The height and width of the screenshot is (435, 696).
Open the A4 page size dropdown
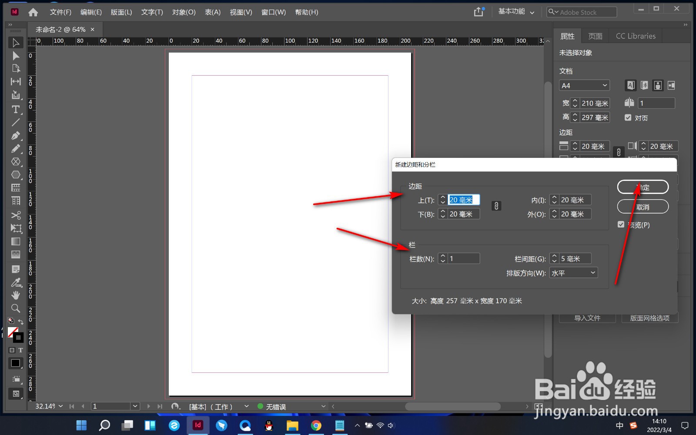(x=584, y=85)
